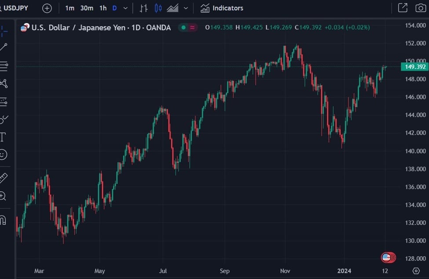Open the emoji icons tool

[x=3, y=154]
